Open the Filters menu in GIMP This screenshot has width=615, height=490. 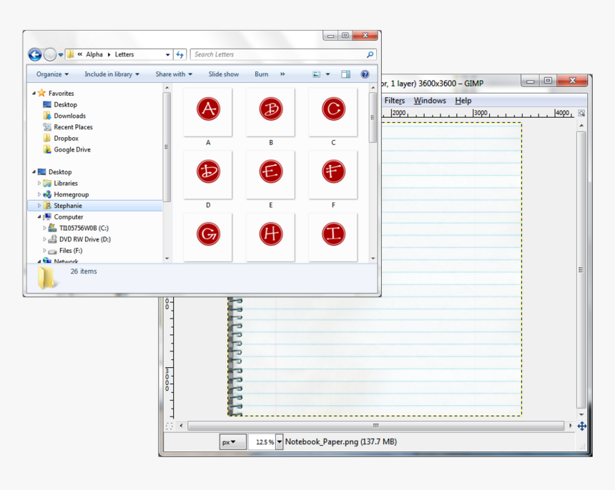coord(394,100)
